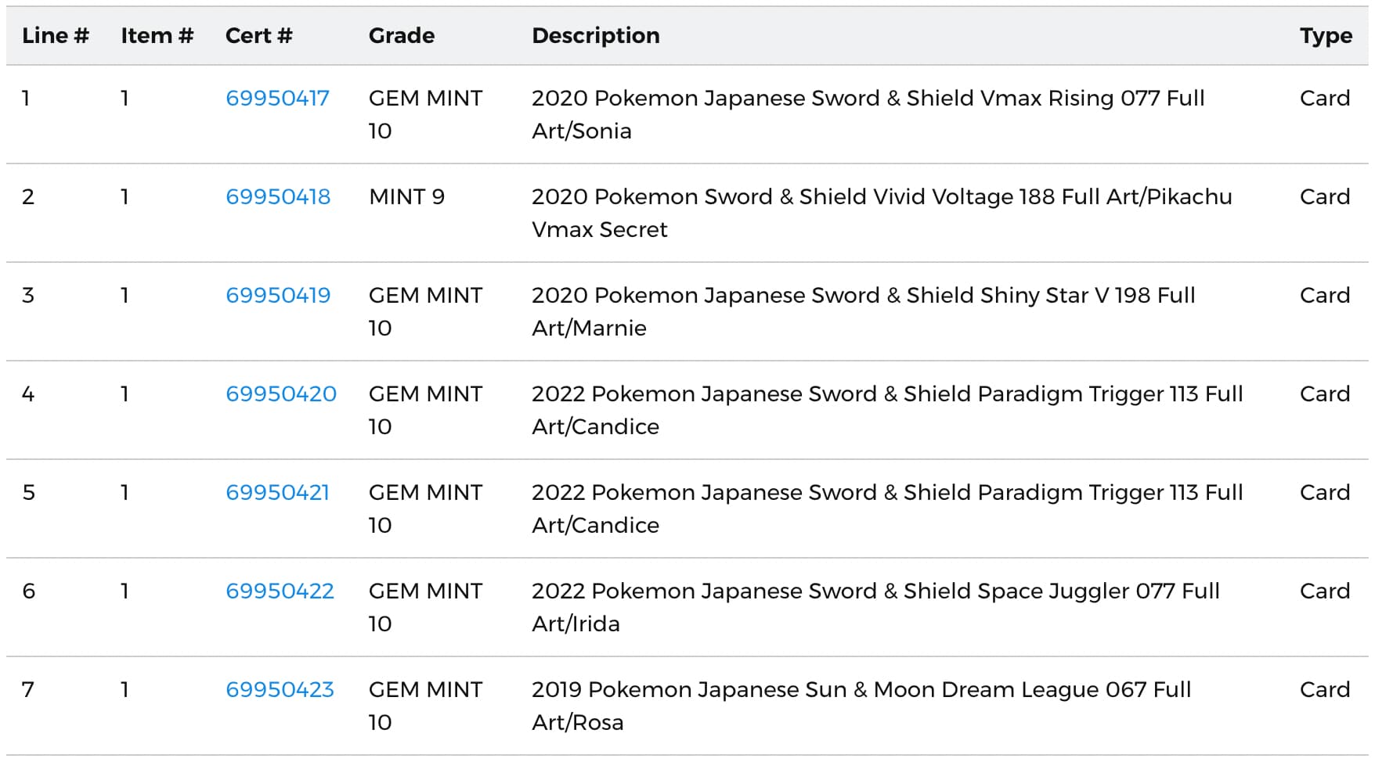Open cert number 69950423 link

pos(280,690)
